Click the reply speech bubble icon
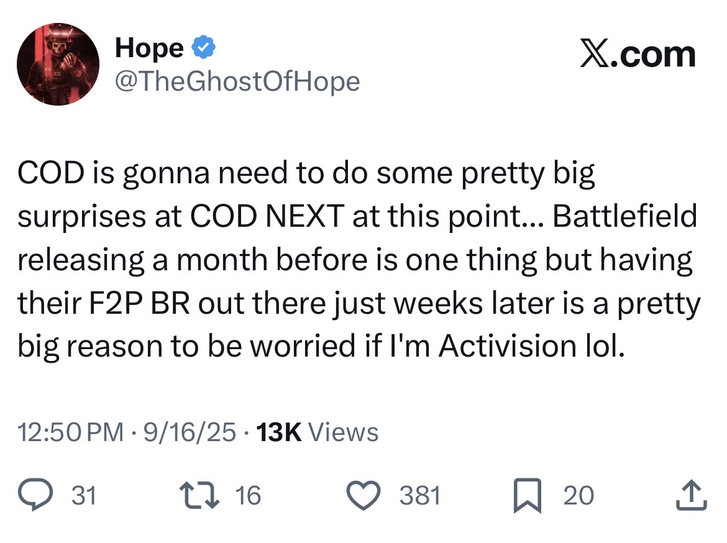 point(35,495)
